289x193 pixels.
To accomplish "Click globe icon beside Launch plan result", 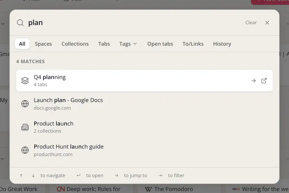I will pos(25,104).
